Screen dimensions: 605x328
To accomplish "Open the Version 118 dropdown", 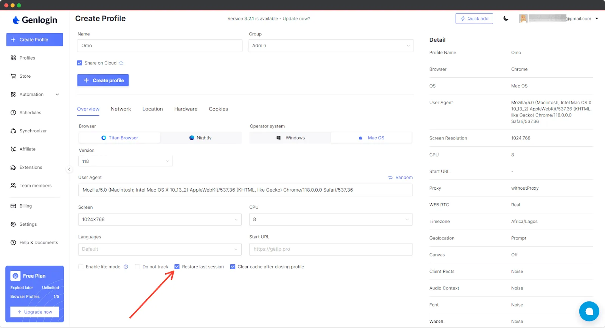I will coord(126,161).
